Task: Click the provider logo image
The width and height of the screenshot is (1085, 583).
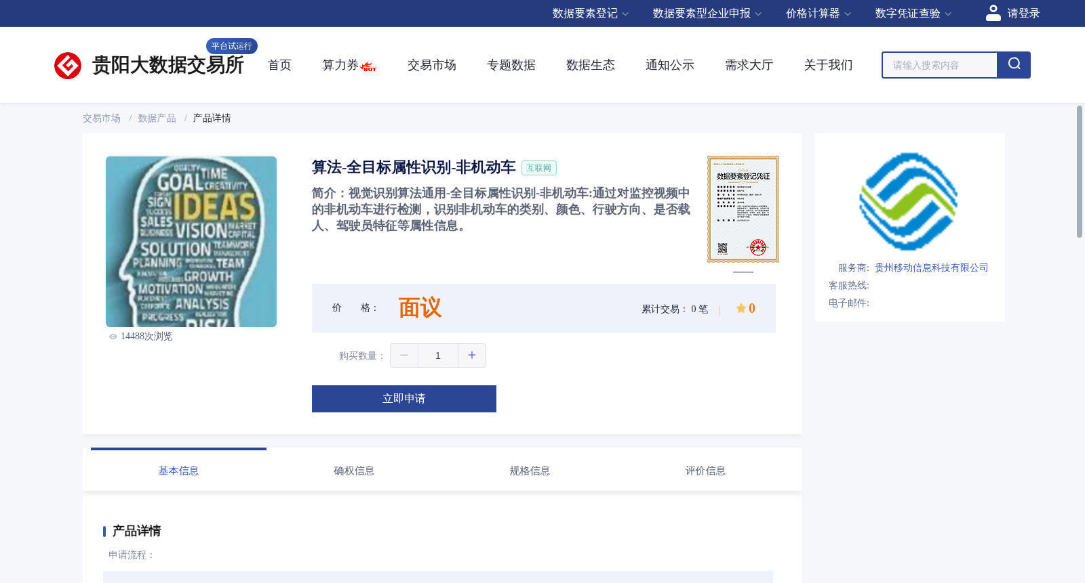Action: coord(909,201)
